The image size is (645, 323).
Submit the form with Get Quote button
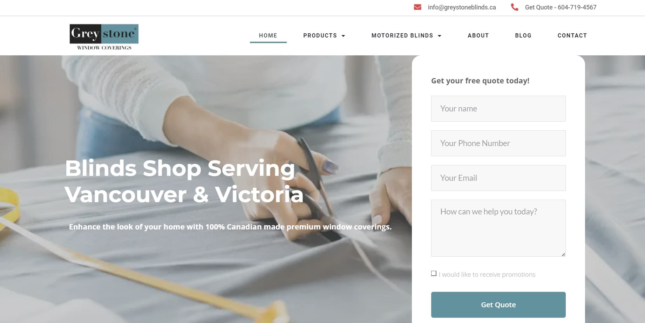pyautogui.click(x=498, y=305)
